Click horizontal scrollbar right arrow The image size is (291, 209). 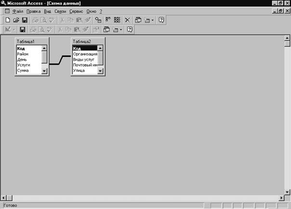coord(281,198)
